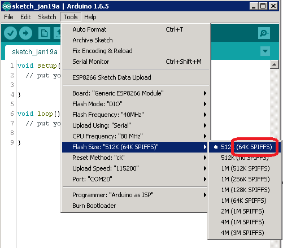Choose the 1M (512K SPIFFS) option
Image resolution: width=283 pixels, height=248 pixels.
245,168
